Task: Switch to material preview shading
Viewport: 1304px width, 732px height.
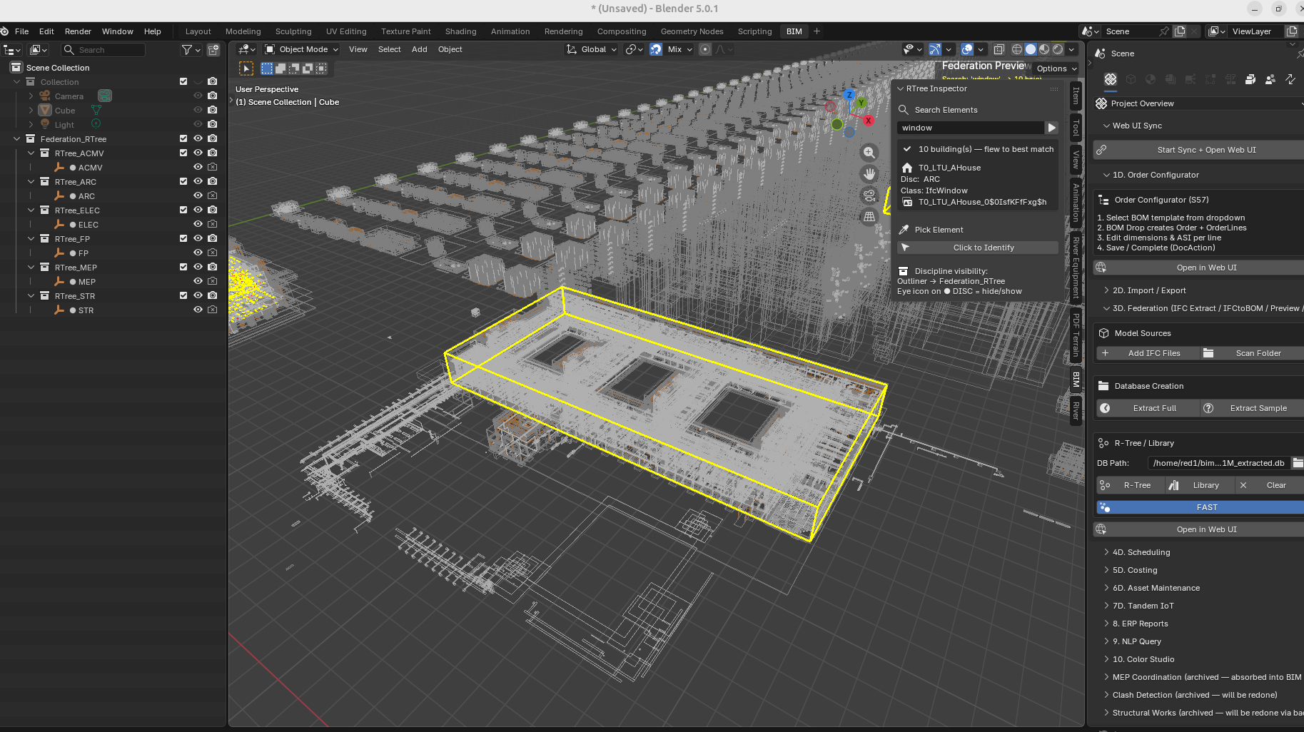Action: [x=1044, y=49]
